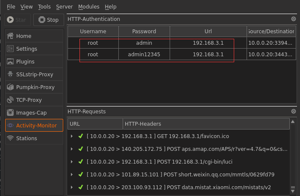Click the Password column header

(144, 32)
